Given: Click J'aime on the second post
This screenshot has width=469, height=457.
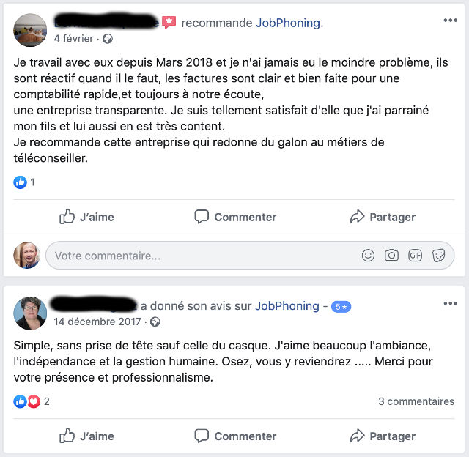Looking at the screenshot, I should point(86,436).
